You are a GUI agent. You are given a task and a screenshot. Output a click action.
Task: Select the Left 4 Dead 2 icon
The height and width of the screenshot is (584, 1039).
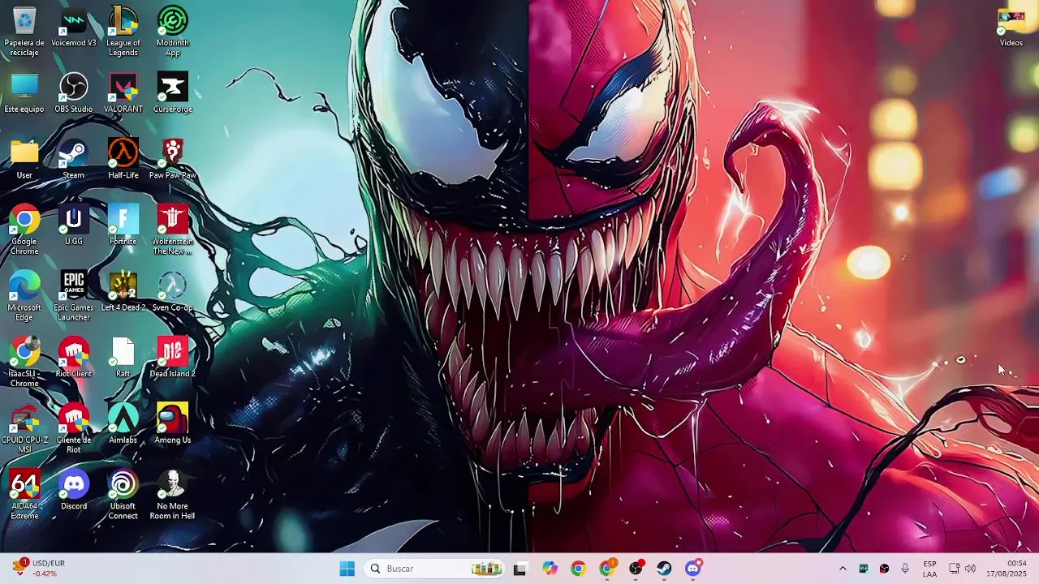pos(123,291)
